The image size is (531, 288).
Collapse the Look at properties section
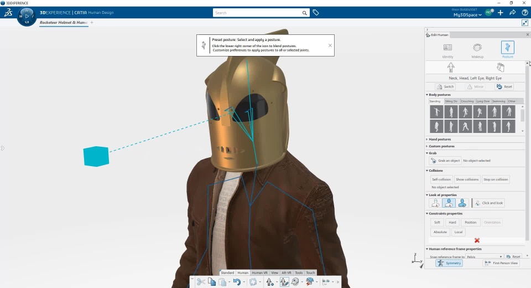(427, 195)
